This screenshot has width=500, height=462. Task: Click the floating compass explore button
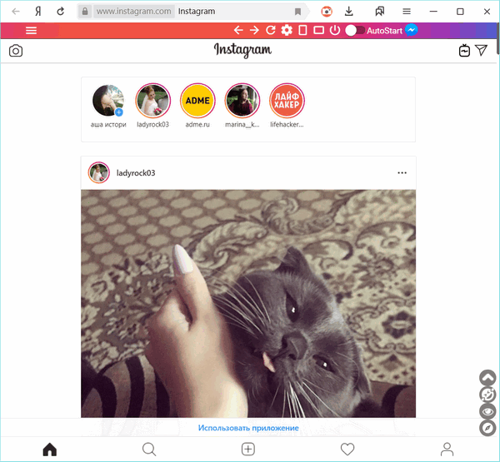(487, 428)
